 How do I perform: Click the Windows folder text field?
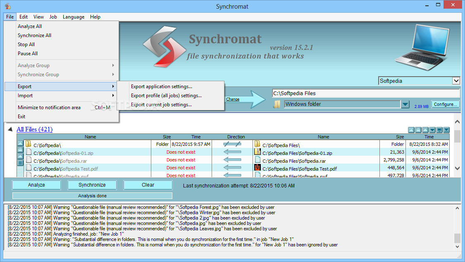[x=342, y=104]
